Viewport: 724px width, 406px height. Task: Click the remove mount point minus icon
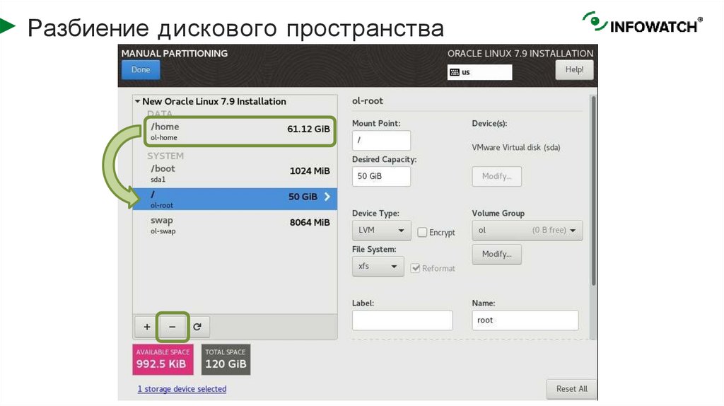[173, 327]
